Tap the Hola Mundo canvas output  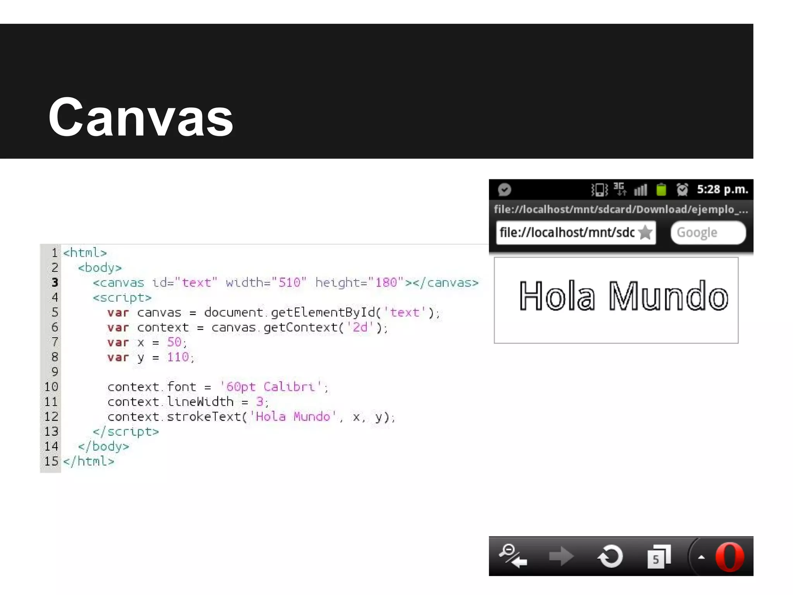[x=616, y=300]
